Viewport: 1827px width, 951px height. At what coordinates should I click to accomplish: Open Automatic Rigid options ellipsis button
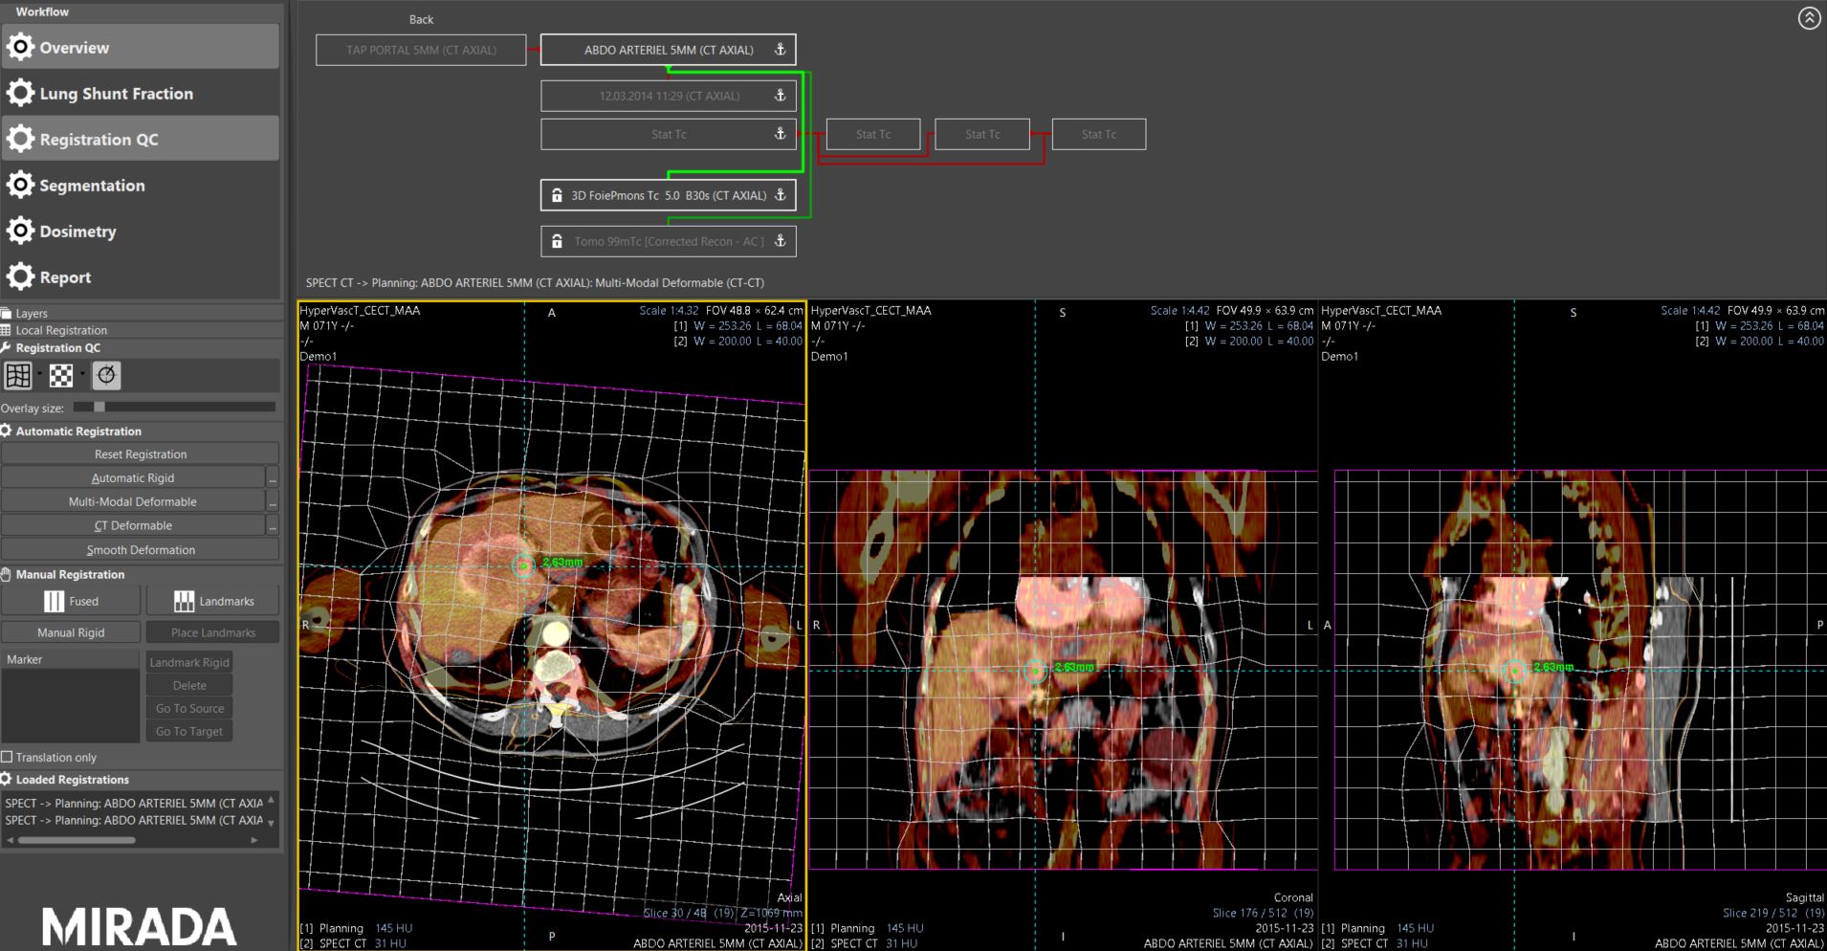273,477
